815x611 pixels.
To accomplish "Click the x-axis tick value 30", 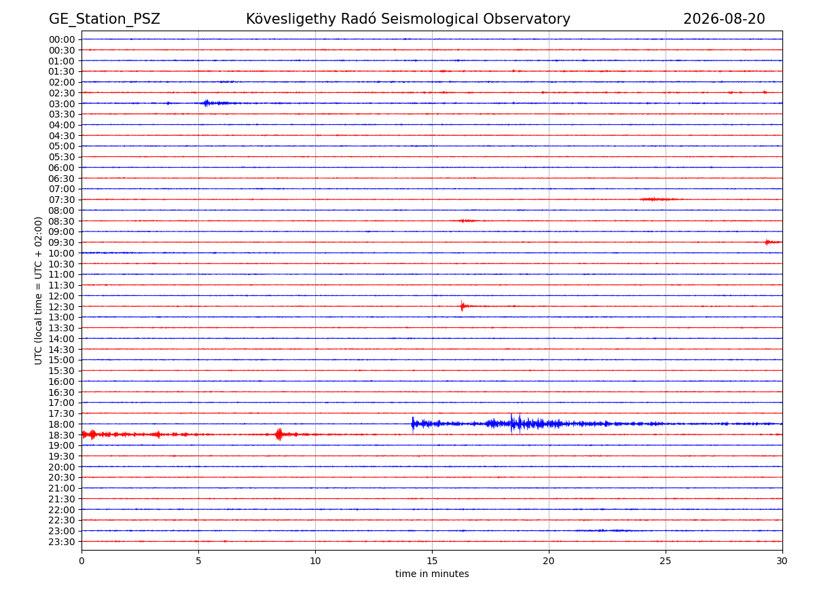I will point(782,561).
